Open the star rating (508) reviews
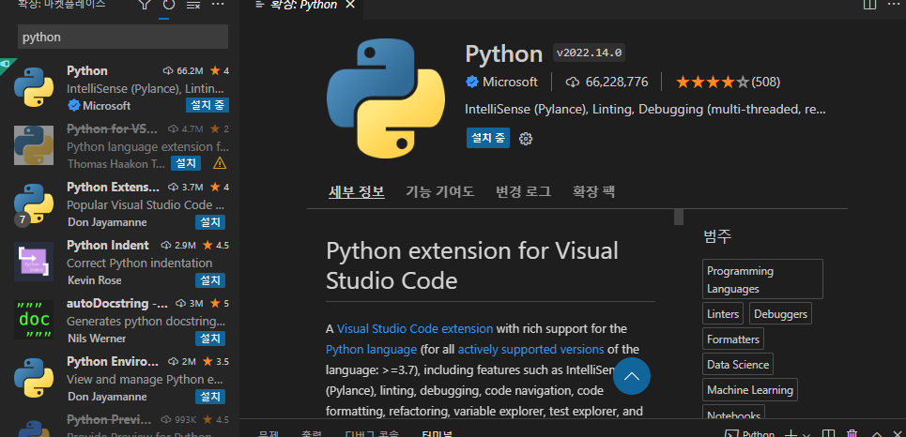The height and width of the screenshot is (437, 906). pos(728,82)
